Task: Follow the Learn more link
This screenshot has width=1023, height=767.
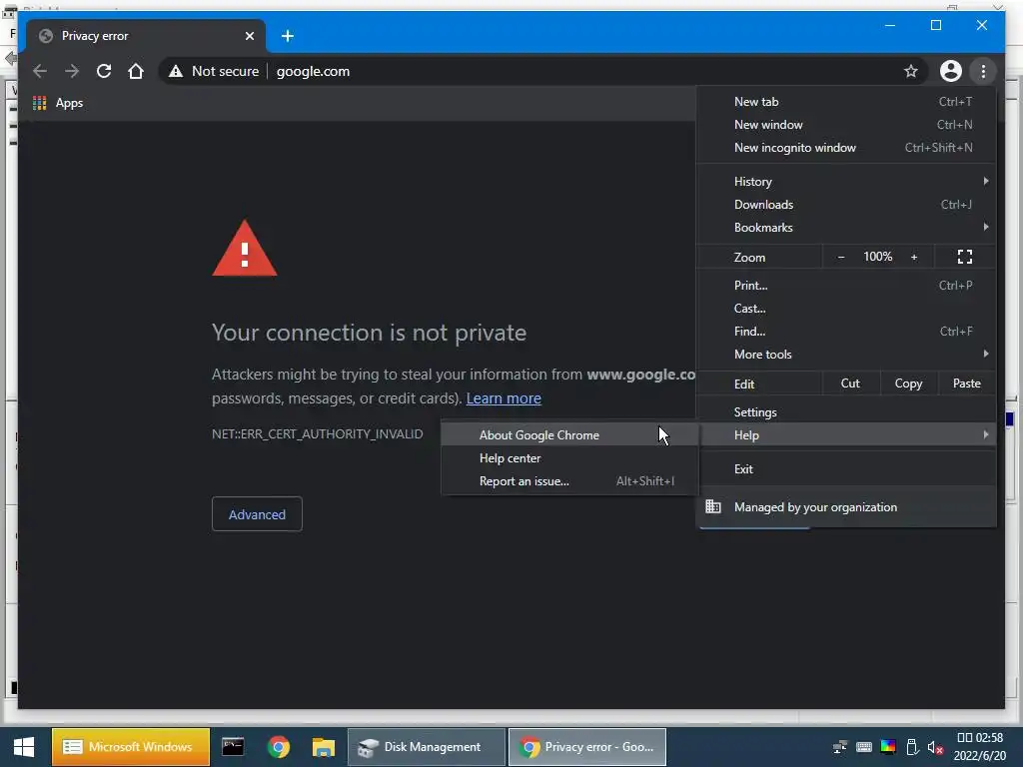Action: pos(504,397)
